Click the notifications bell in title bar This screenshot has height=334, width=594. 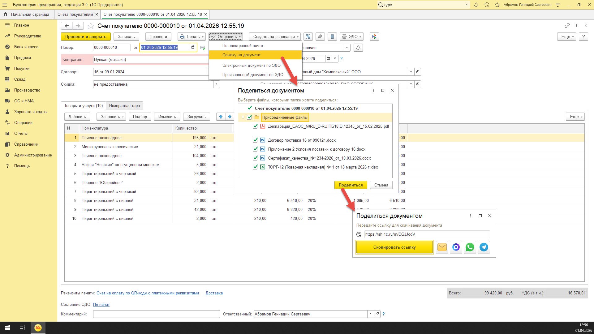click(476, 5)
